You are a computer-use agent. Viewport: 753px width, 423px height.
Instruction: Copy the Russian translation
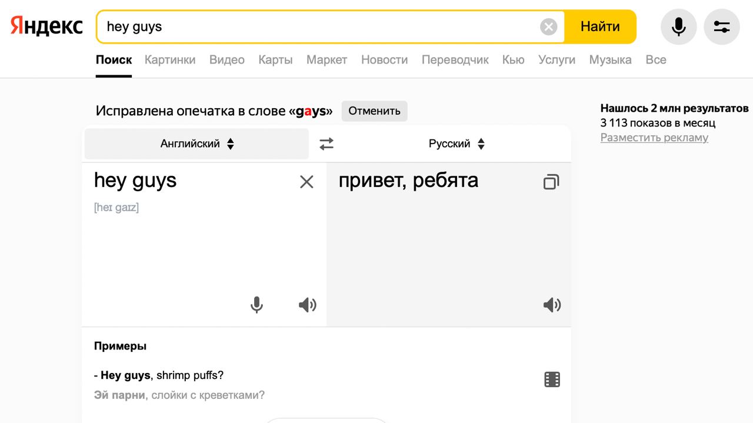(x=551, y=182)
